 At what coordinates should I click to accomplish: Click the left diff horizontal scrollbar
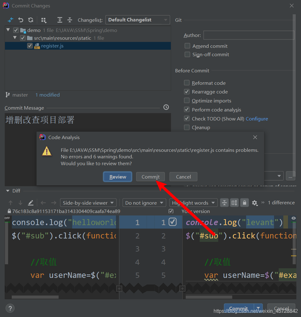[x=35, y=297]
